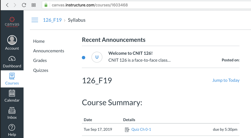Click the Canvas logo
Image resolution: width=251 pixels, height=138 pixels.
coord(12,22)
